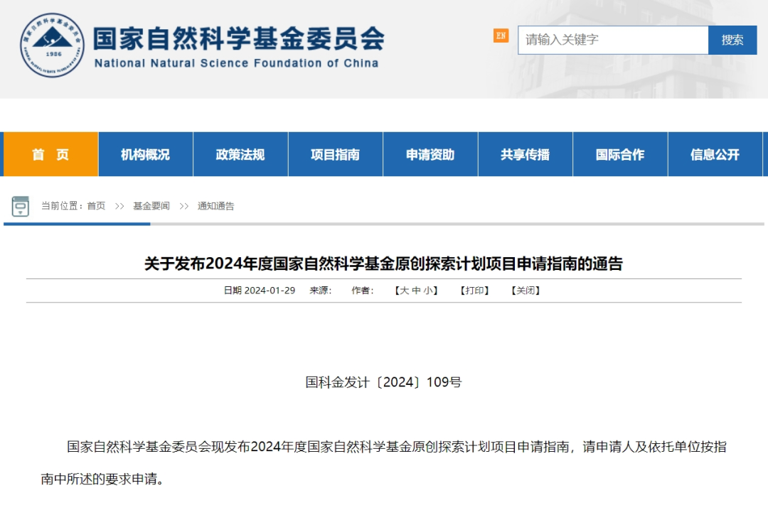Set font size to 小

[428, 291]
